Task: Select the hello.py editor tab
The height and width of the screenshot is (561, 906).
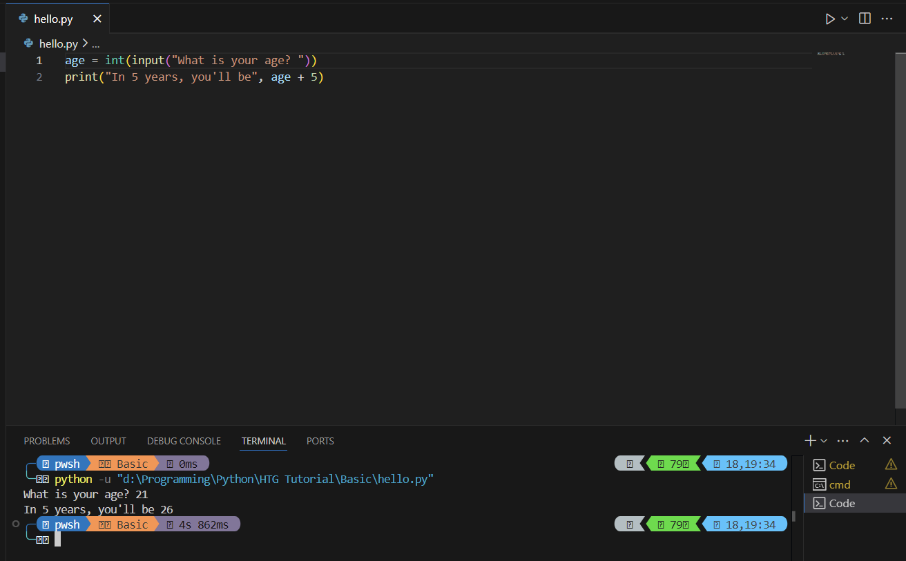Action: [x=53, y=19]
